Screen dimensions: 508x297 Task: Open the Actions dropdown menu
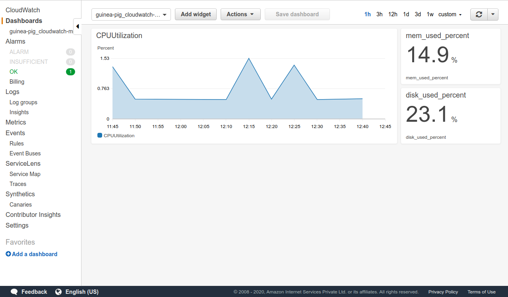240,14
